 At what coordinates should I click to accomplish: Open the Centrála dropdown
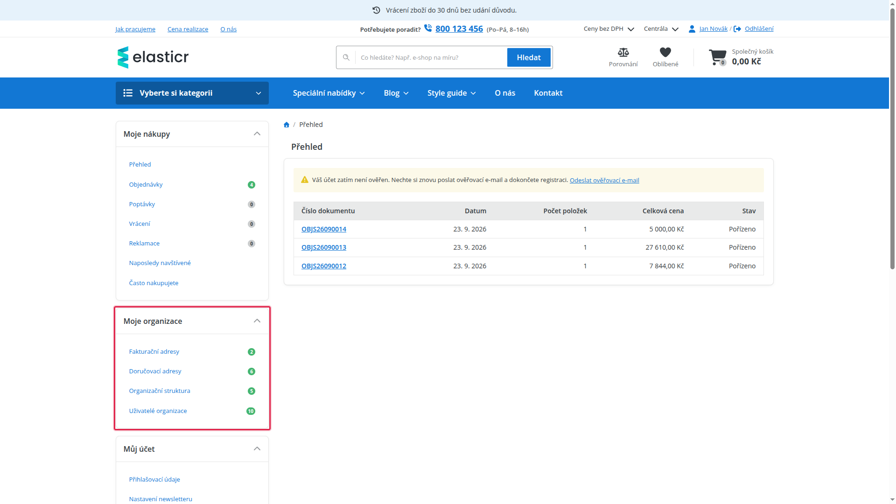(661, 29)
